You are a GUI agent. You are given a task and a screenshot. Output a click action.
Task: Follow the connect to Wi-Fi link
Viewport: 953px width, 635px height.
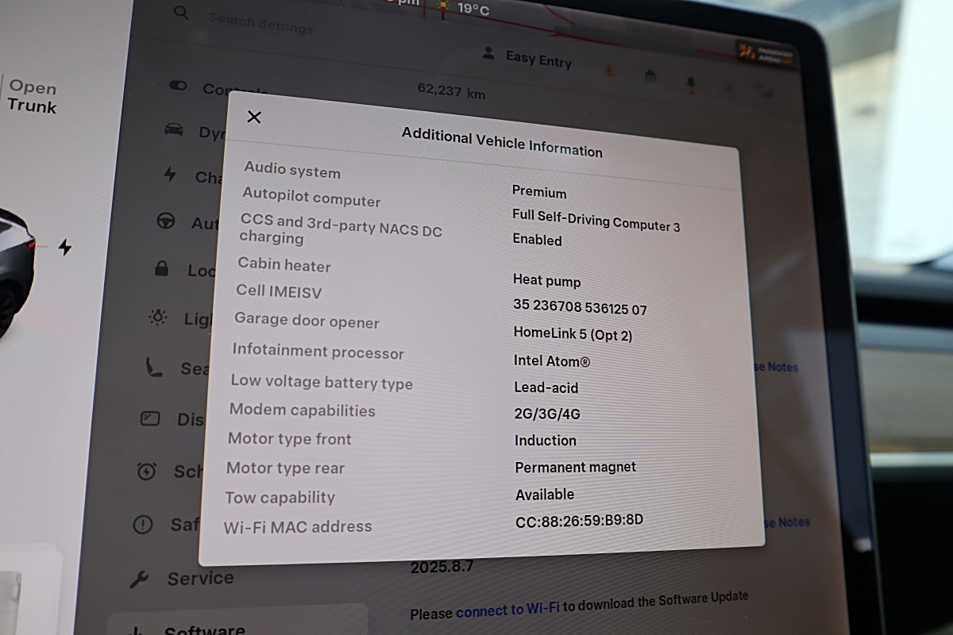[x=507, y=610]
